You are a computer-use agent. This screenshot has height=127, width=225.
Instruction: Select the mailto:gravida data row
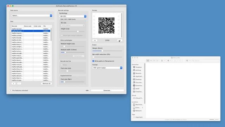[31, 58]
